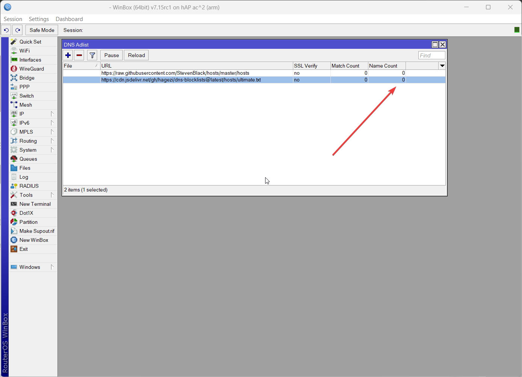The image size is (522, 377).
Task: Open Quick Set from the sidebar
Action: pyautogui.click(x=33, y=42)
